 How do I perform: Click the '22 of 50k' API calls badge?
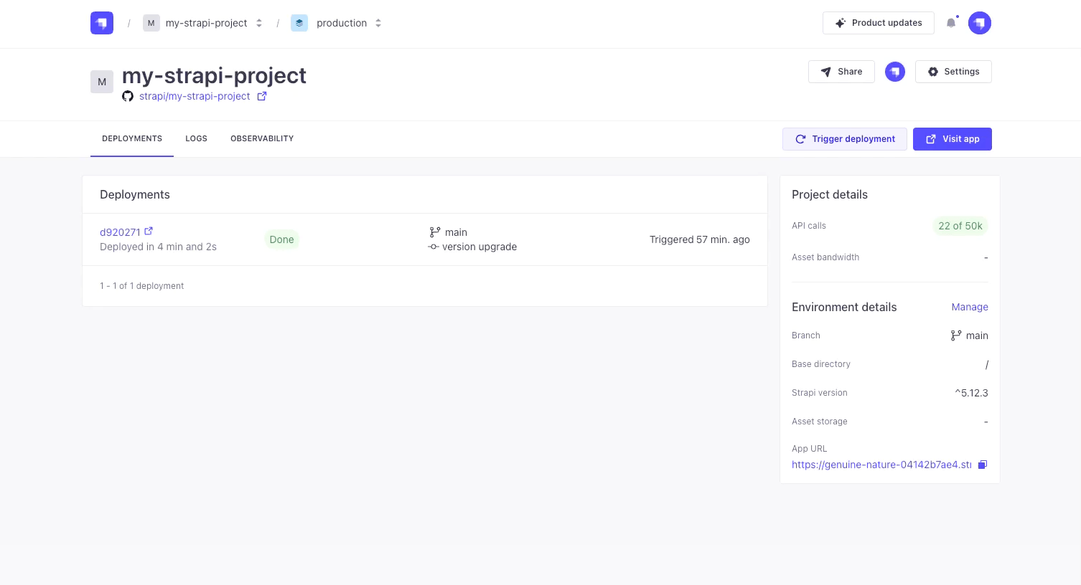(960, 226)
